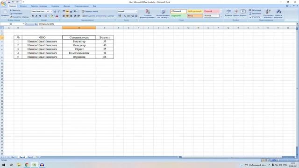Open the Автосумма function
The image size is (299, 168).
coord(256,10)
